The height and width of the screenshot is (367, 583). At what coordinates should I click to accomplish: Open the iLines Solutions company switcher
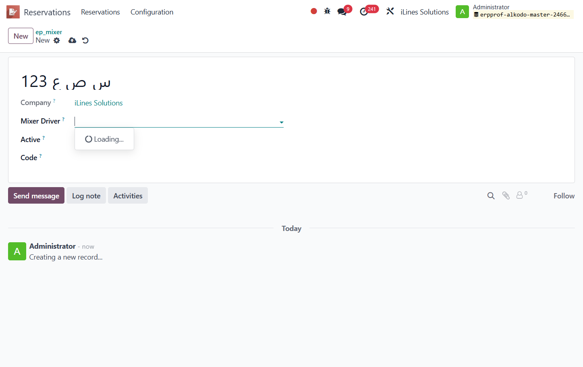(x=424, y=12)
